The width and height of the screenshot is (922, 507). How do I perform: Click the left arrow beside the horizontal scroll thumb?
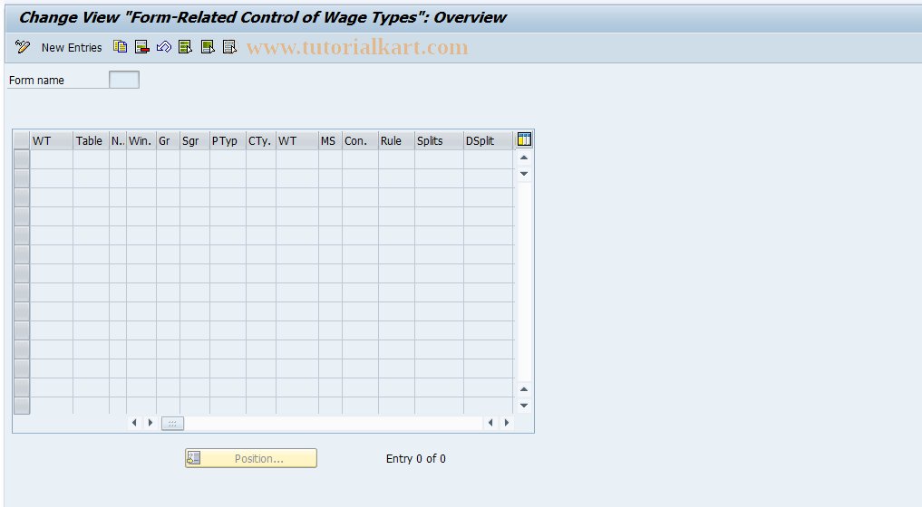134,423
